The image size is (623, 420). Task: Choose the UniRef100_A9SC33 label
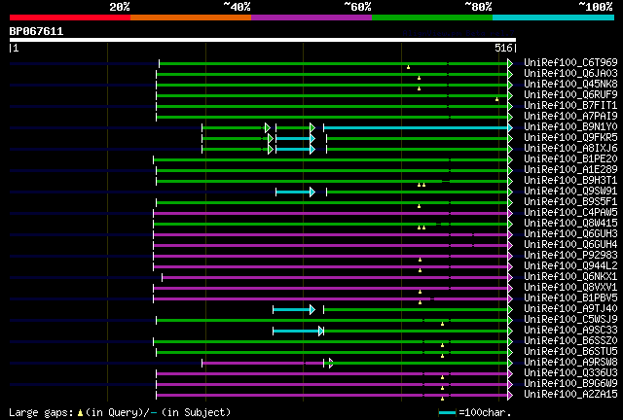pos(570,331)
